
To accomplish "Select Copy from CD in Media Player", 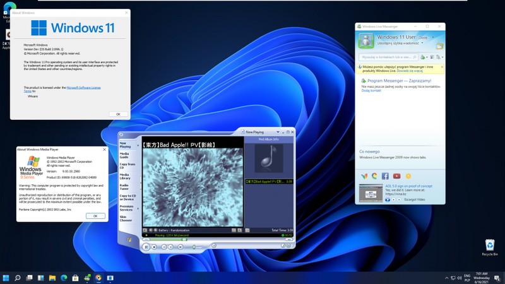I will pyautogui.click(x=127, y=166).
